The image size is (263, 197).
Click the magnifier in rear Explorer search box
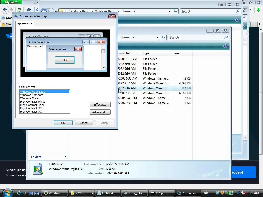[x=238, y=11]
